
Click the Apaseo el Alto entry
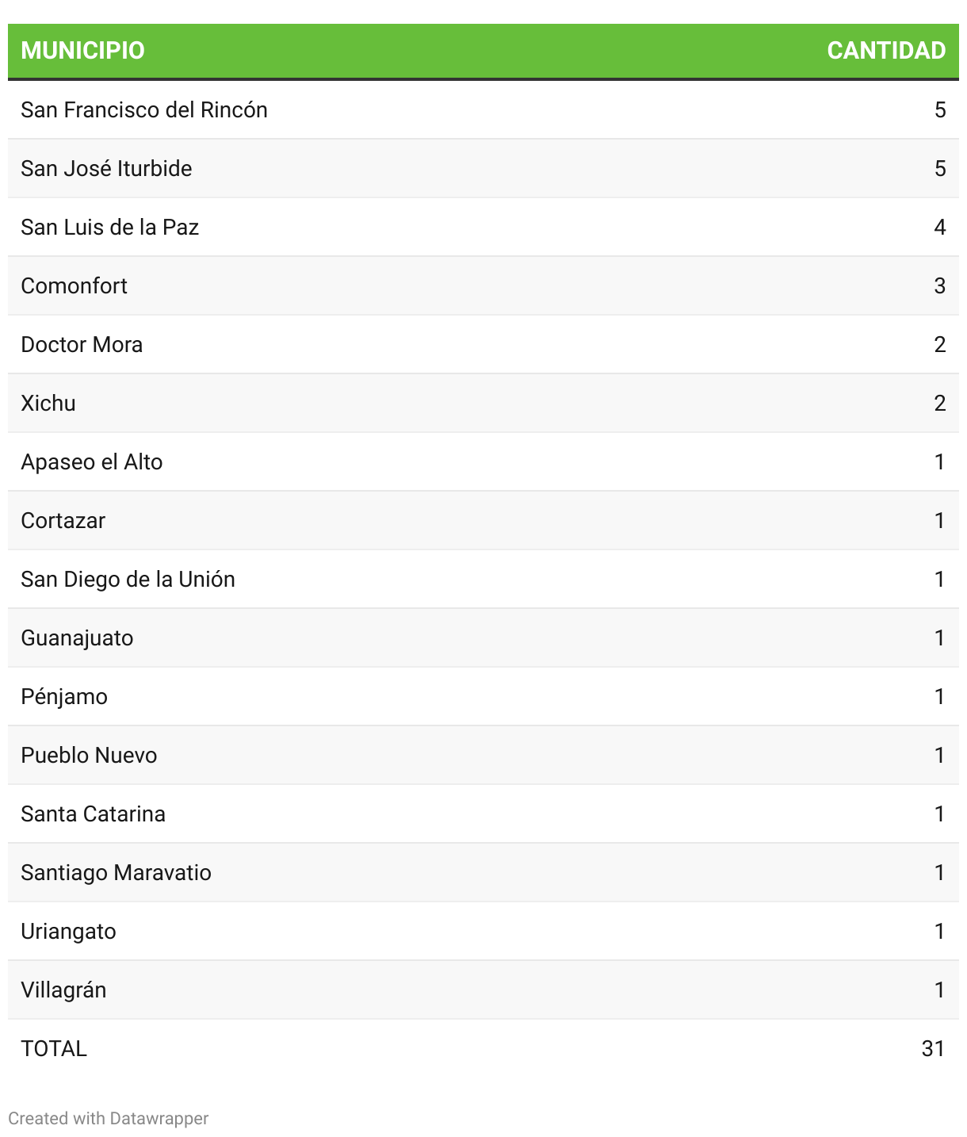click(x=91, y=462)
